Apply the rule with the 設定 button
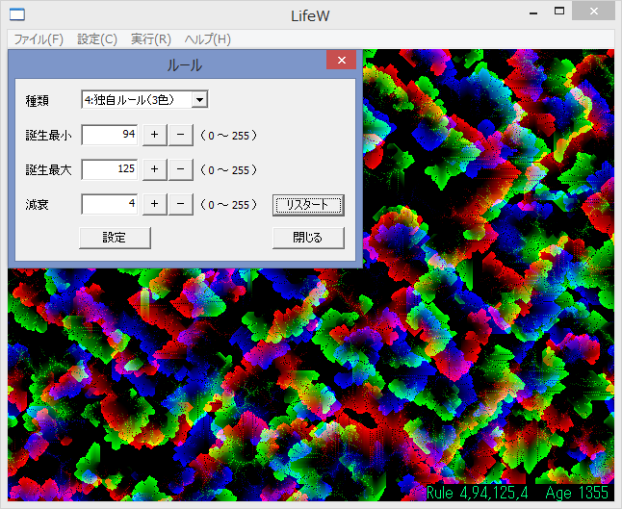This screenshot has height=509, width=622. point(115,238)
